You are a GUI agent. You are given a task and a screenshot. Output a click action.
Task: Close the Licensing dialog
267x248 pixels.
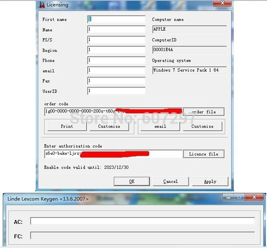click(222, 3)
